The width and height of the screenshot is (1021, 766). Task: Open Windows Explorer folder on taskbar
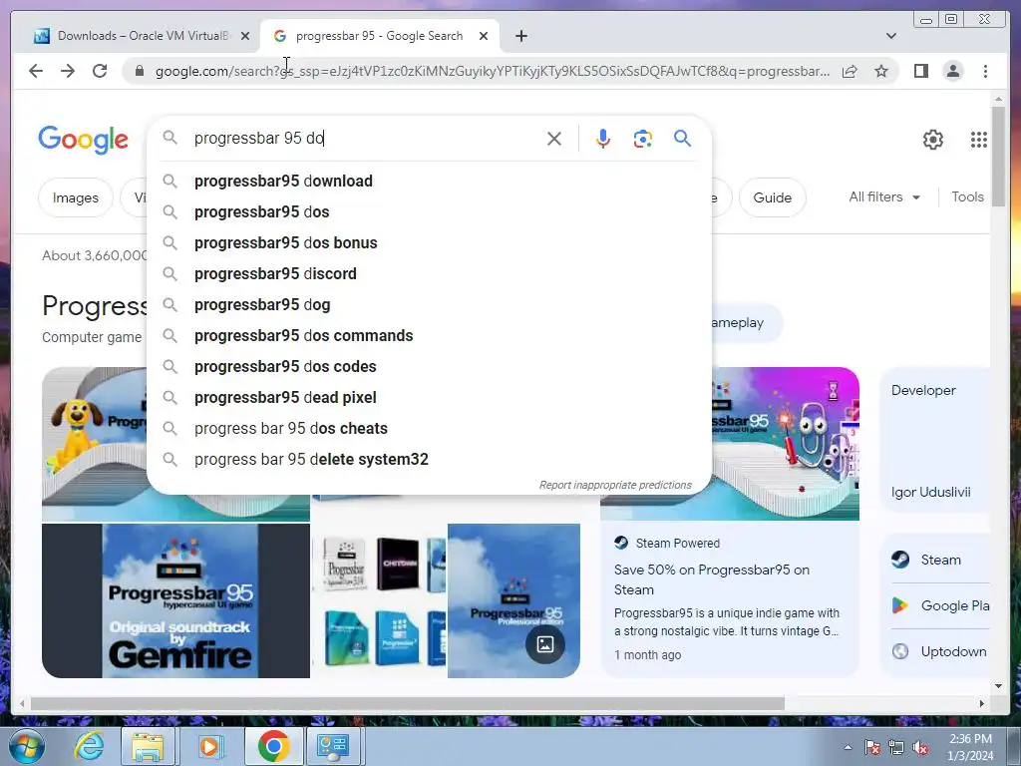148,746
